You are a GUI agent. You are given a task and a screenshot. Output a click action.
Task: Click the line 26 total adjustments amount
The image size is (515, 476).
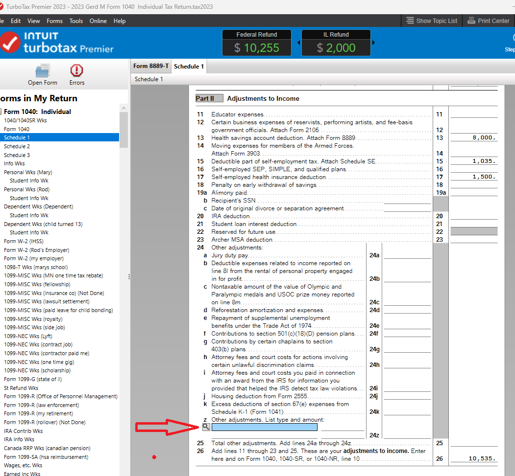[x=474, y=458]
